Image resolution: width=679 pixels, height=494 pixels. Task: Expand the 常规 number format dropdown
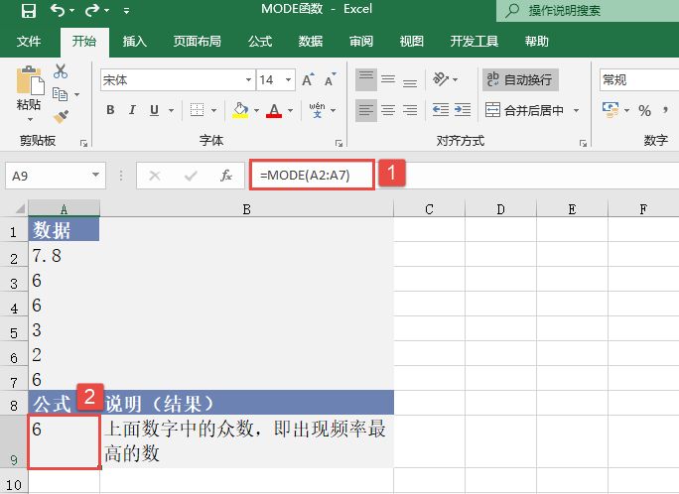[x=635, y=79]
